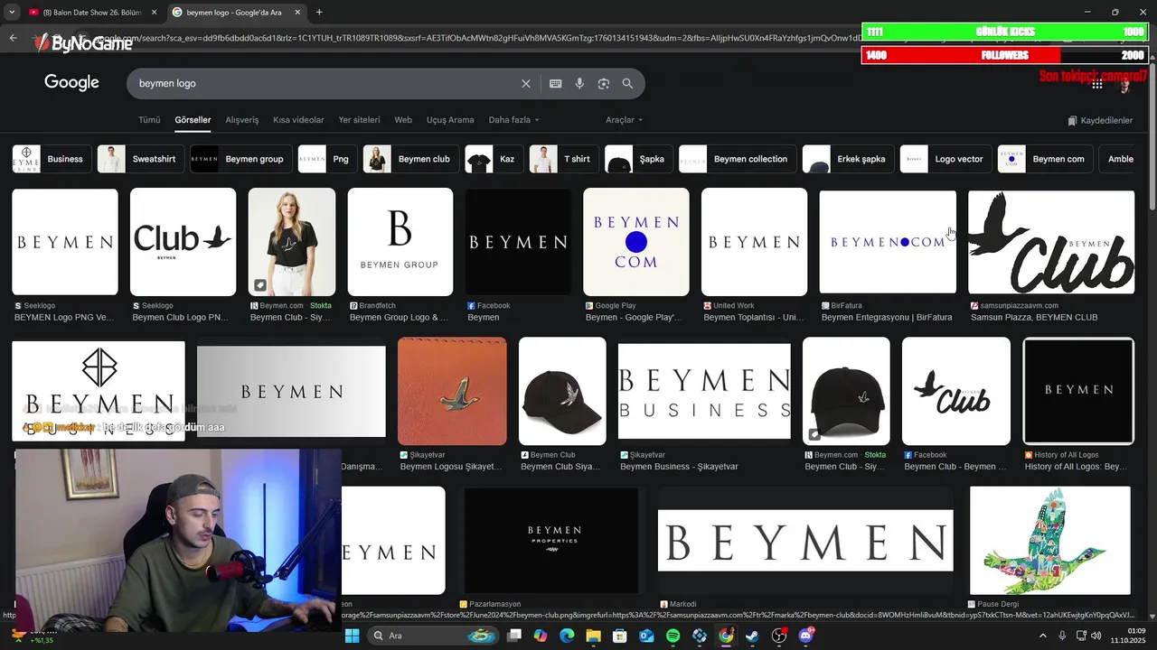1157x650 pixels.
Task: Open File Explorer from the taskbar
Action: click(594, 636)
